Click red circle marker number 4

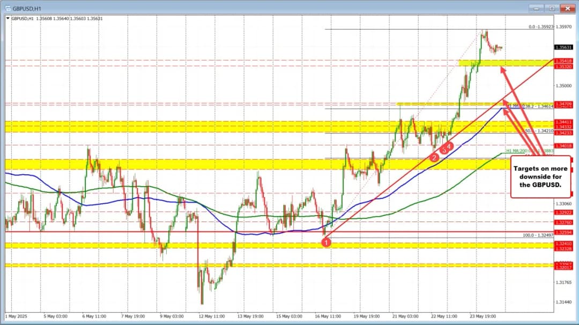click(449, 146)
